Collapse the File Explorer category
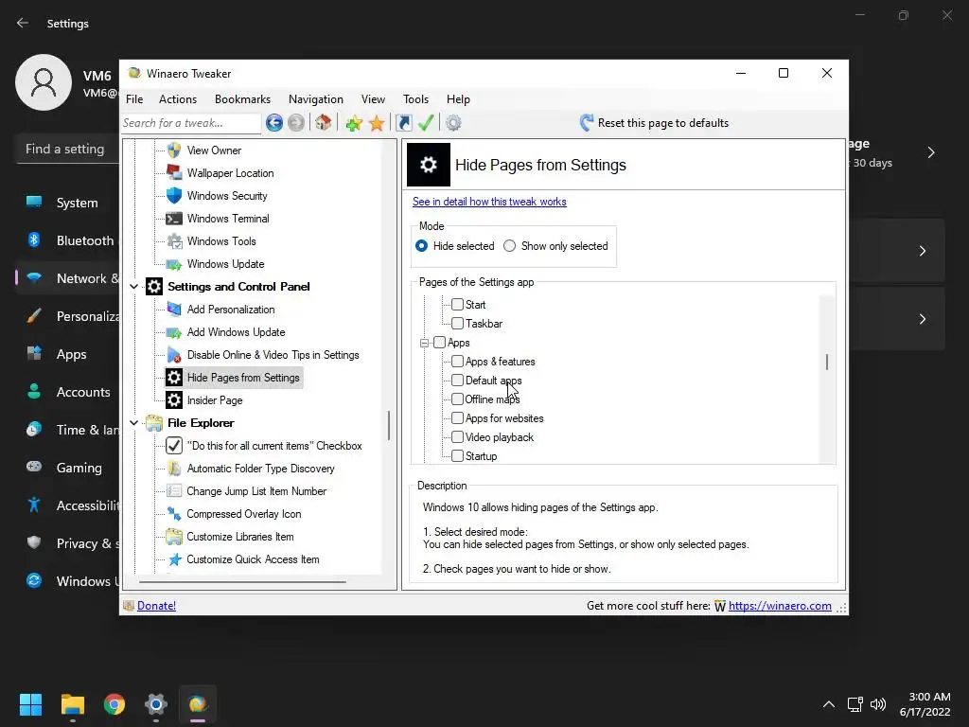The width and height of the screenshot is (969, 727). click(x=133, y=423)
